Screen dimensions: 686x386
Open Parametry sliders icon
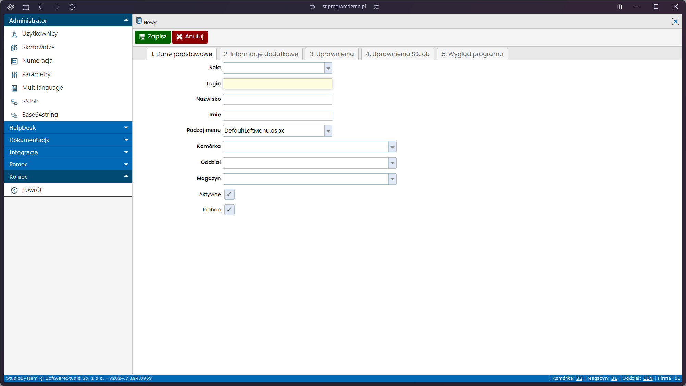coord(14,74)
